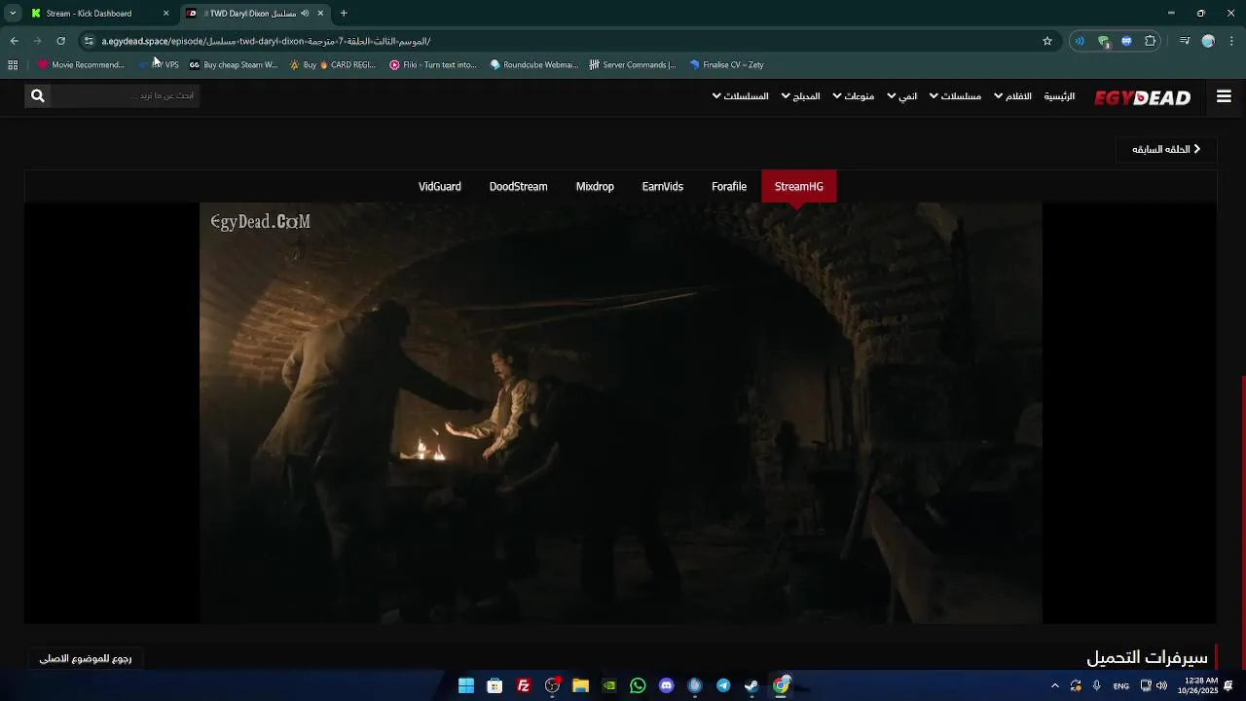The image size is (1246, 701).
Task: Expand the انمي navigation dropdown
Action: (x=901, y=96)
